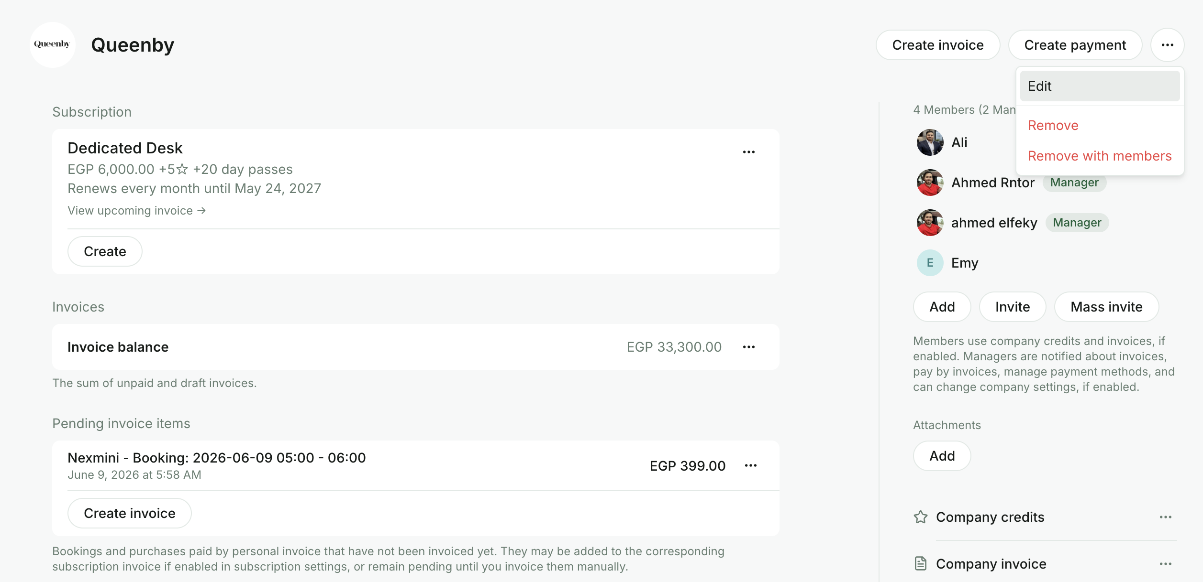Open the Nexmini booking item options menu
Screen dimensions: 1203x582
tap(751, 465)
